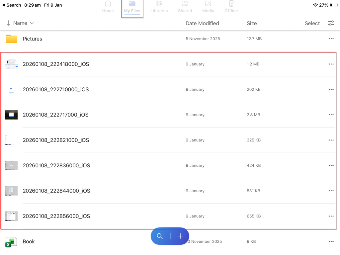Open more options for 20260108_222717000_iOS

tap(331, 115)
